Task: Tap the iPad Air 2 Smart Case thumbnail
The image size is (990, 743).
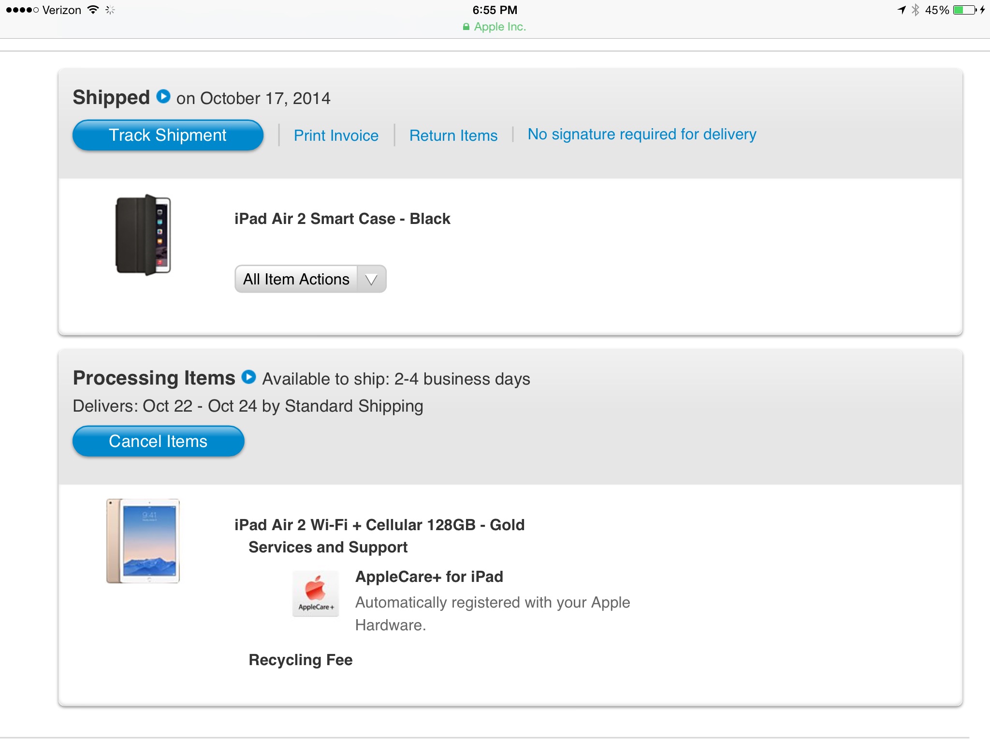Action: click(x=143, y=235)
